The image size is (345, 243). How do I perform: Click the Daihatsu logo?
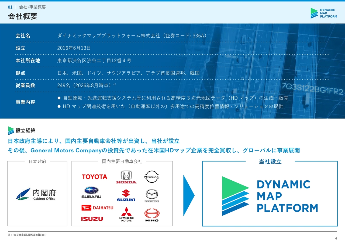pyautogui.click(x=97, y=208)
